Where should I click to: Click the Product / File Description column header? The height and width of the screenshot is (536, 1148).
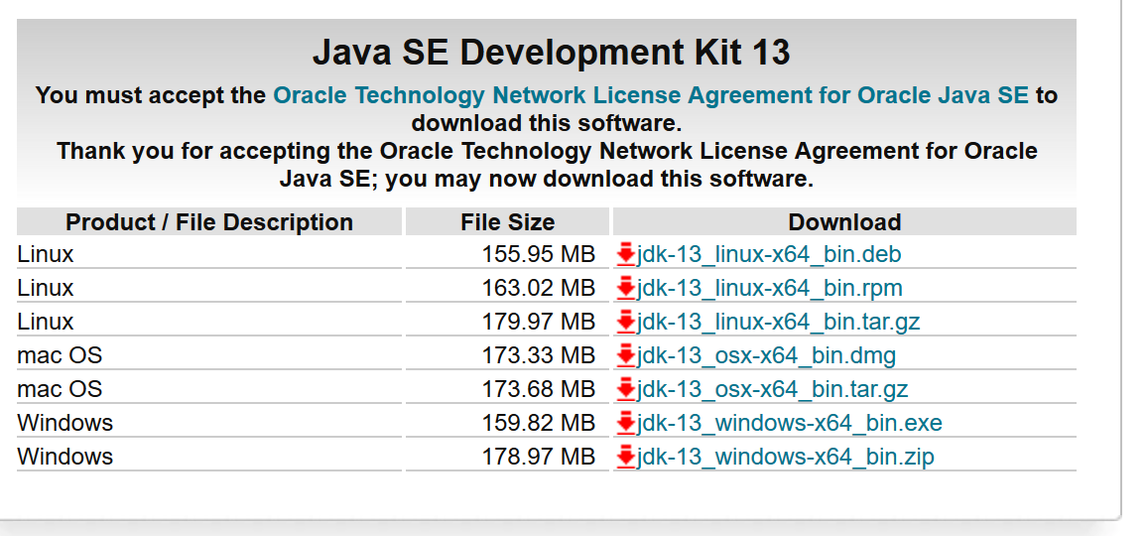click(209, 222)
